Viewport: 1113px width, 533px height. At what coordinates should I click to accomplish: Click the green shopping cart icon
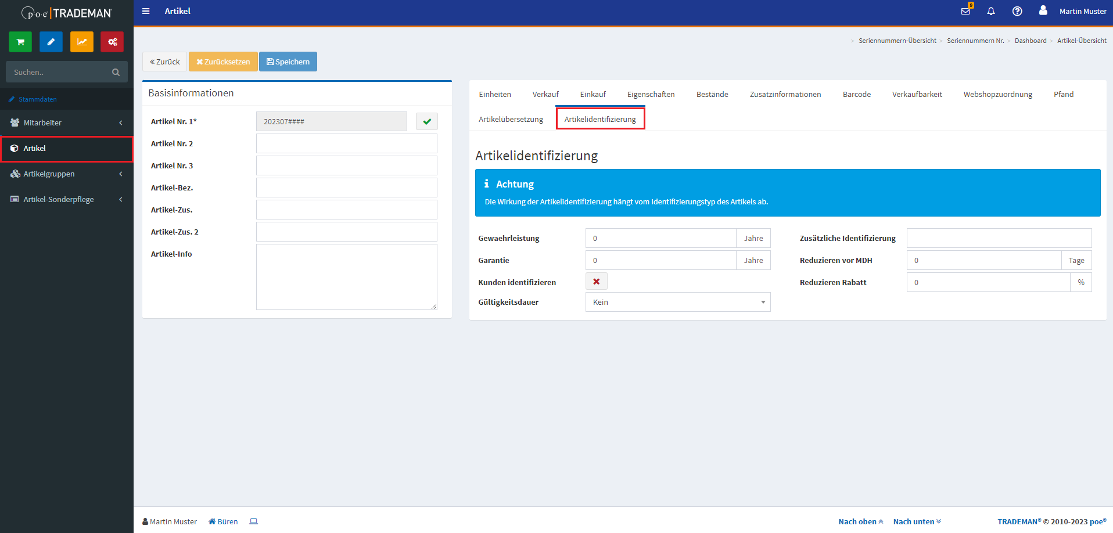pos(20,42)
